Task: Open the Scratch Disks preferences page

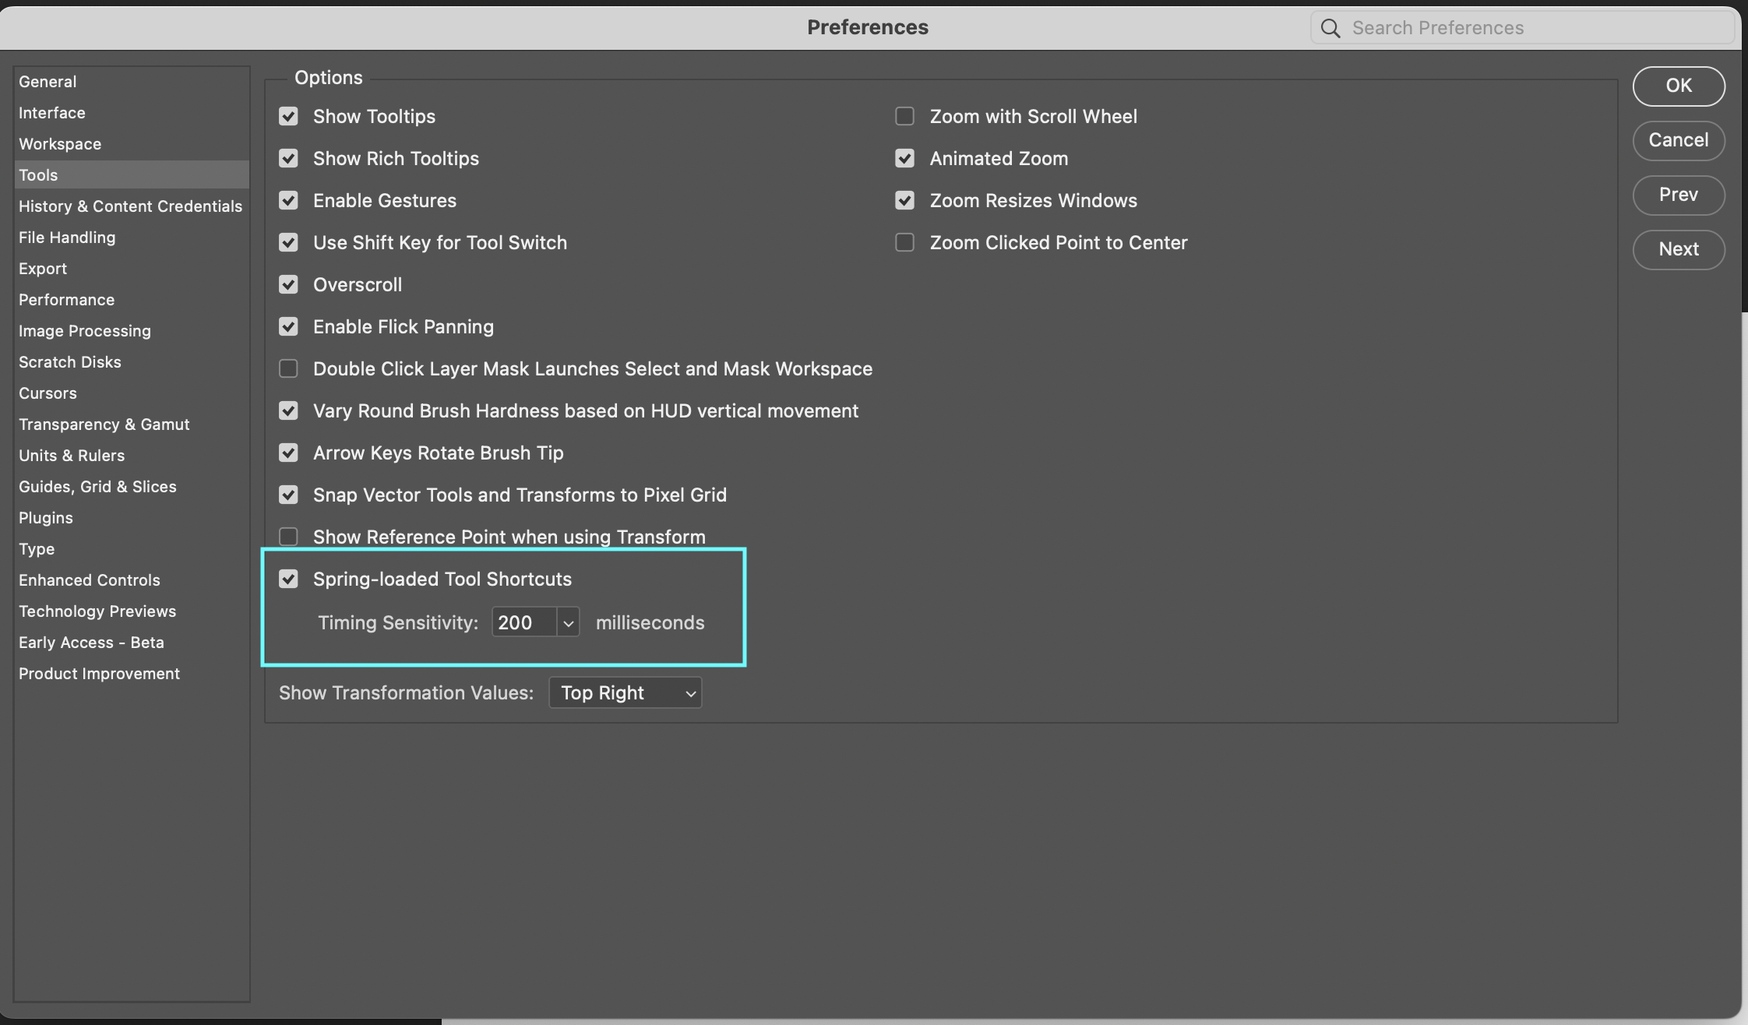Action: click(69, 361)
